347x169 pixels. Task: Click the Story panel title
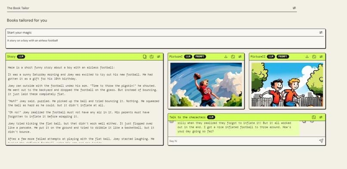(11, 57)
